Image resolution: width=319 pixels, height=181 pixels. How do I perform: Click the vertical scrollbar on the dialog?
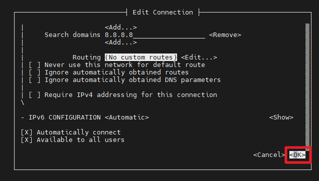pyautogui.click(x=307, y=86)
